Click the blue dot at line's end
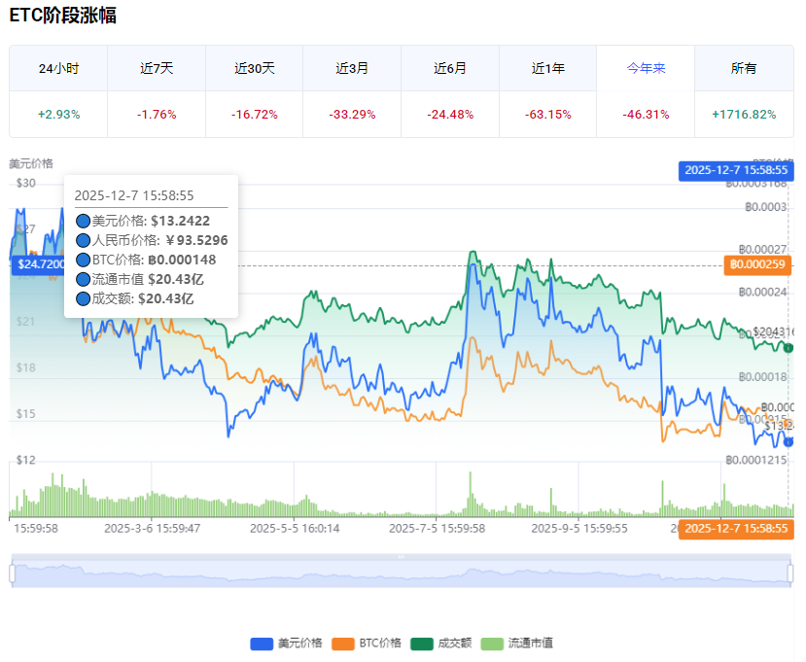 pyautogui.click(x=788, y=441)
